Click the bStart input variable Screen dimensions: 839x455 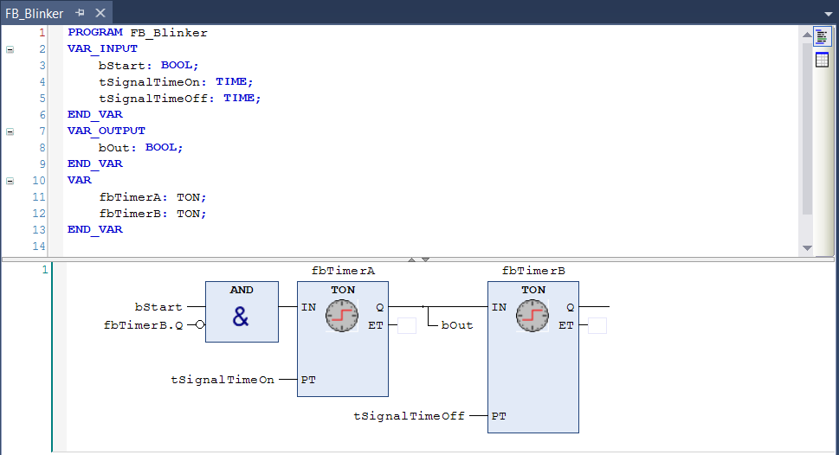pos(158,307)
